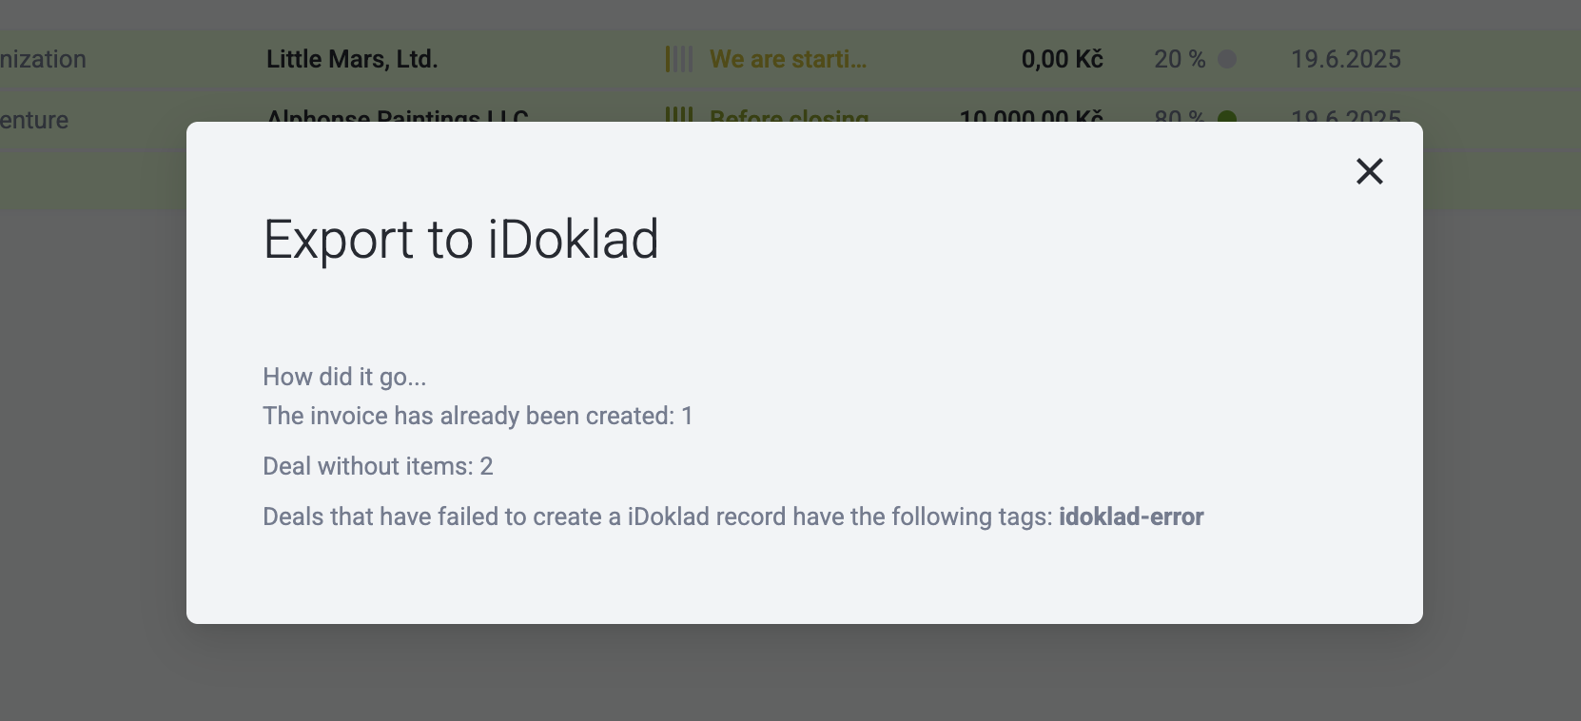Select the Little Mars, Ltd. deal row
1581x721 pixels.
tap(351, 59)
